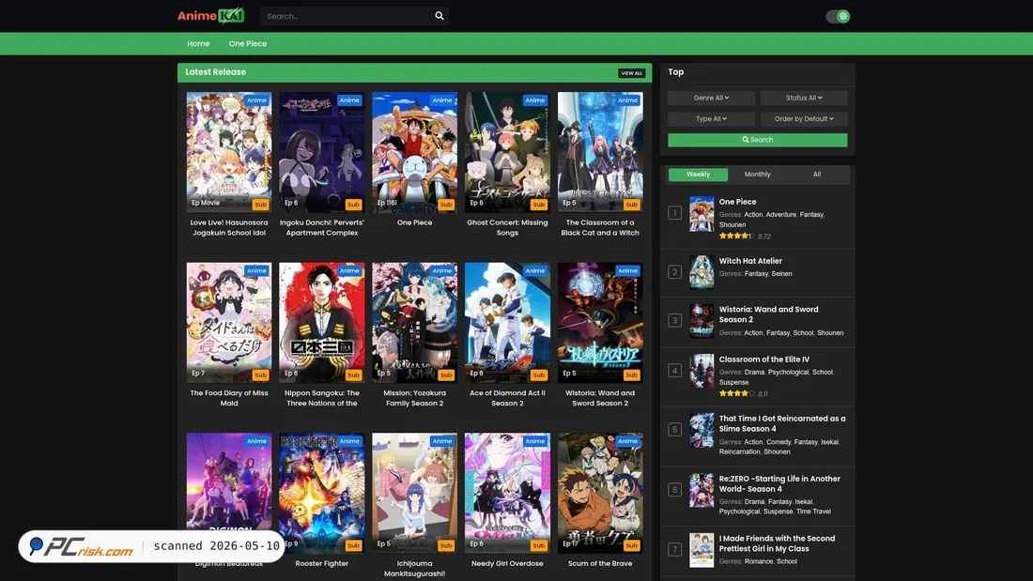
Task: Open Scum of the Brave poster thumbnail
Action: click(600, 493)
